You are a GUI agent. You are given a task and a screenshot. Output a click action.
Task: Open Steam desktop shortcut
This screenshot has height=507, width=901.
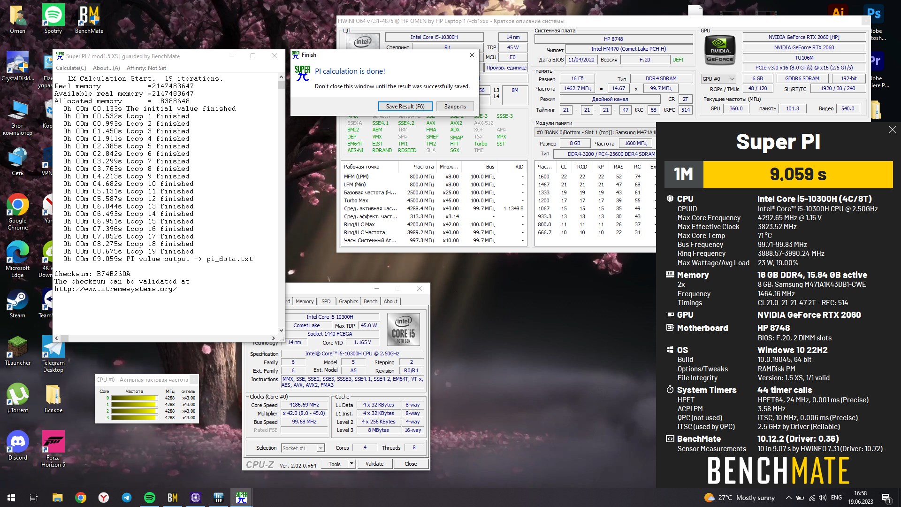pos(18,304)
